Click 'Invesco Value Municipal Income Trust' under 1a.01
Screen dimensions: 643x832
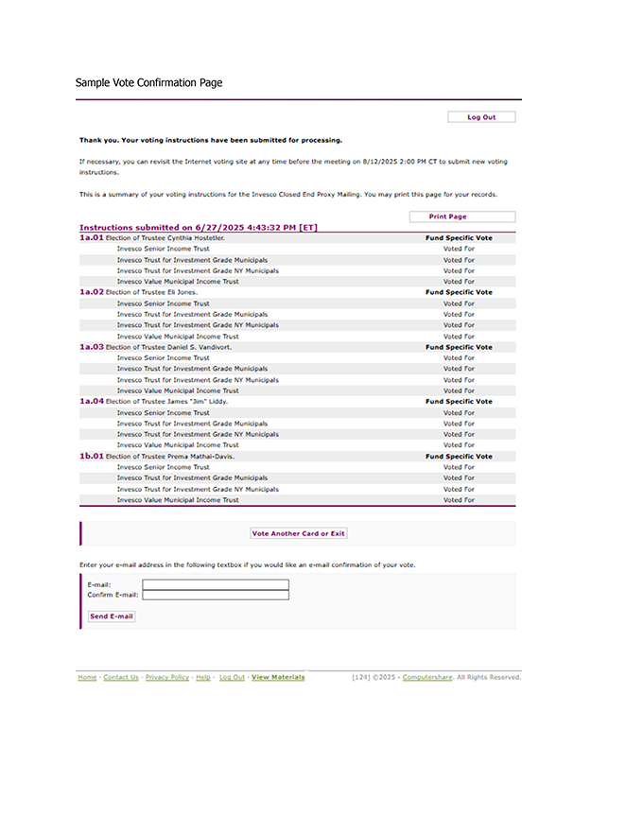[x=178, y=282]
